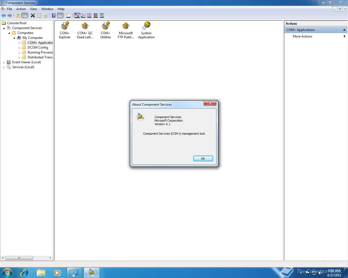Click OK in the About dialog

click(x=203, y=158)
